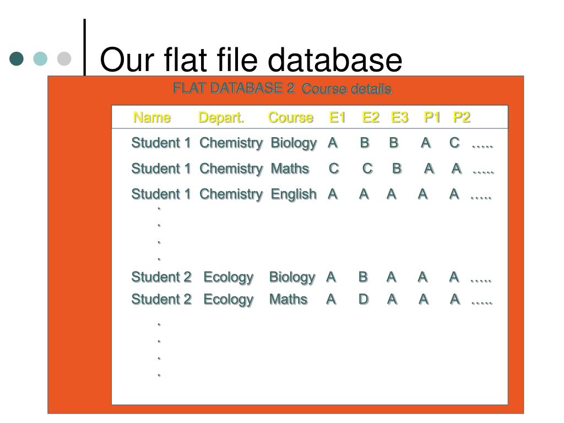Viewport: 564px width, 423px height.
Task: Click grade 'D' in Student 2 Maths row
Action: click(364, 299)
